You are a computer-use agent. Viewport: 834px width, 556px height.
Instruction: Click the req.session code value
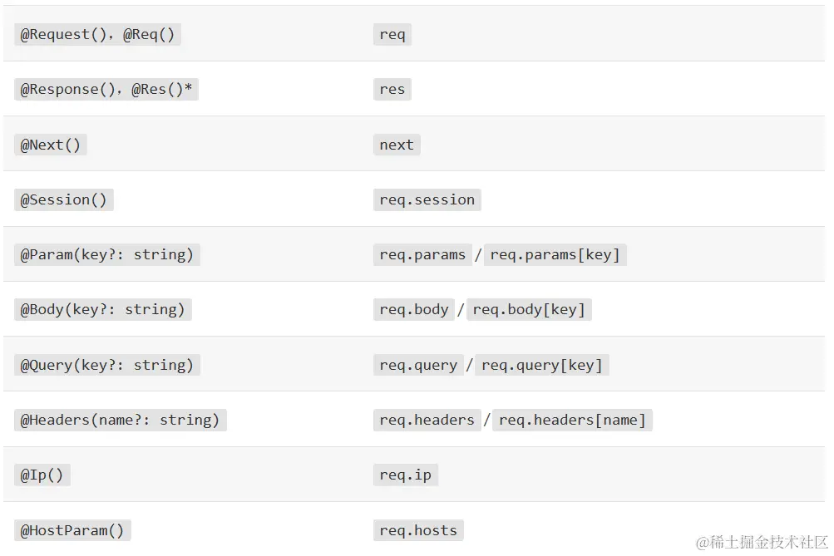(427, 199)
